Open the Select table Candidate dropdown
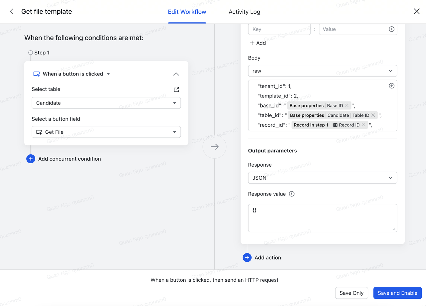The image size is (426, 306). 106,103
